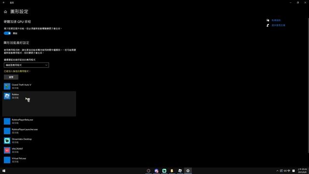
Task: Select the VALORANT entry name
Action: pos(17,148)
